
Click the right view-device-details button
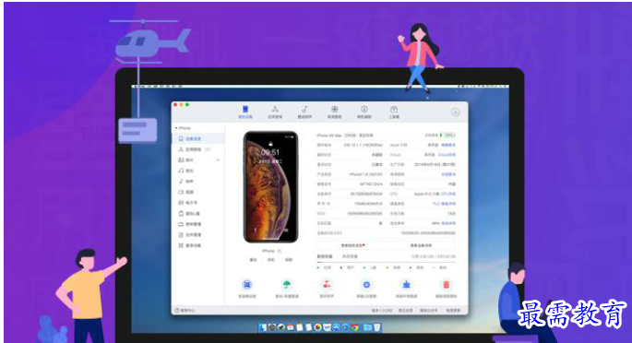(x=422, y=245)
